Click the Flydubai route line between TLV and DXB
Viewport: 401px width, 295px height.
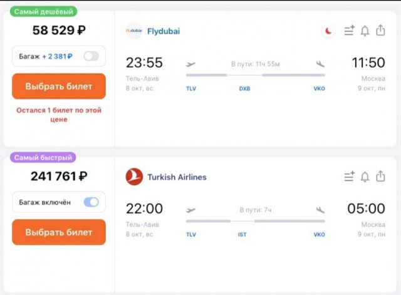[207, 75]
